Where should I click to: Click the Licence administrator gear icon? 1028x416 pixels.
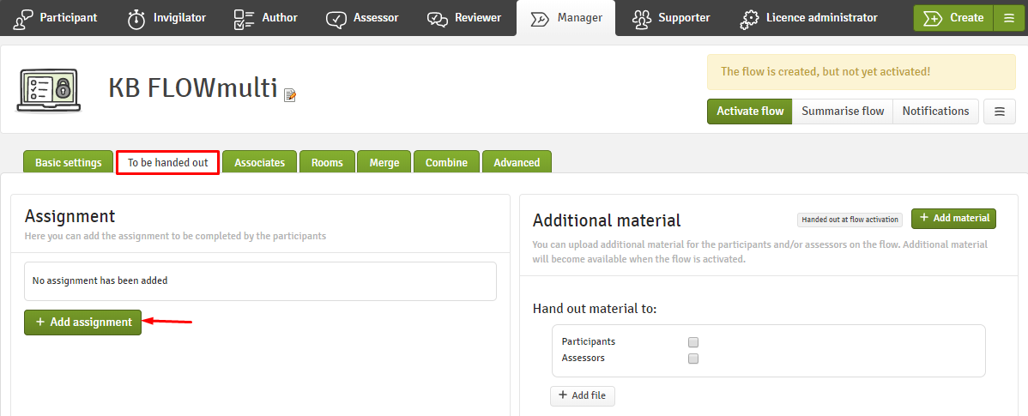[749, 18]
